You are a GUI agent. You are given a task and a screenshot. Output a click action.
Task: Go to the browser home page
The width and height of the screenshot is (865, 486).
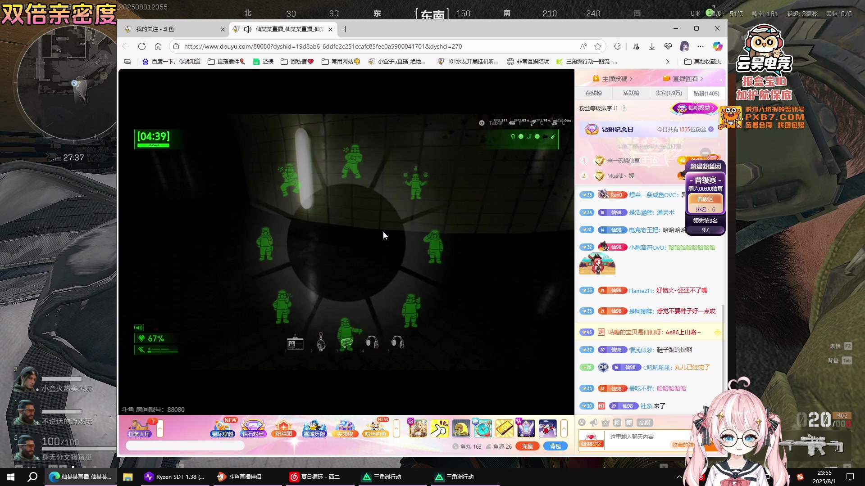(x=158, y=46)
